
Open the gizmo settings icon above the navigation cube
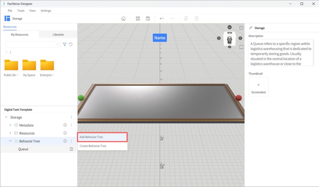(x=241, y=28)
